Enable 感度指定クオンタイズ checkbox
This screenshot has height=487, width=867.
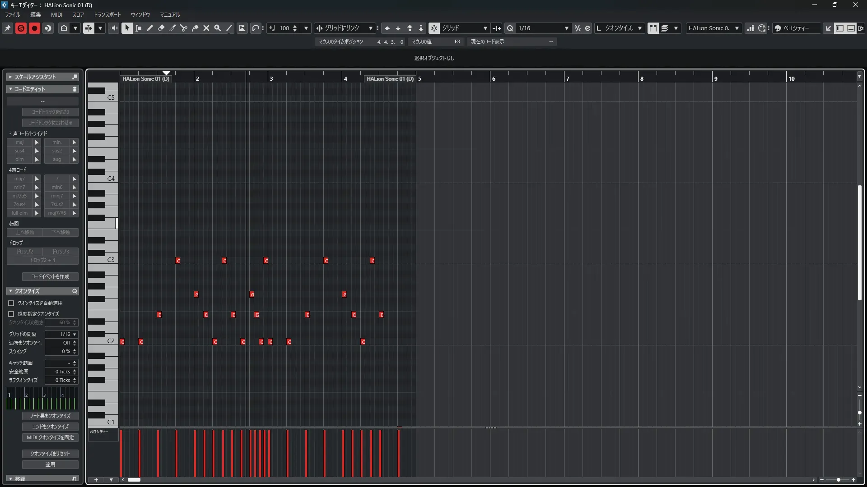[11, 314]
